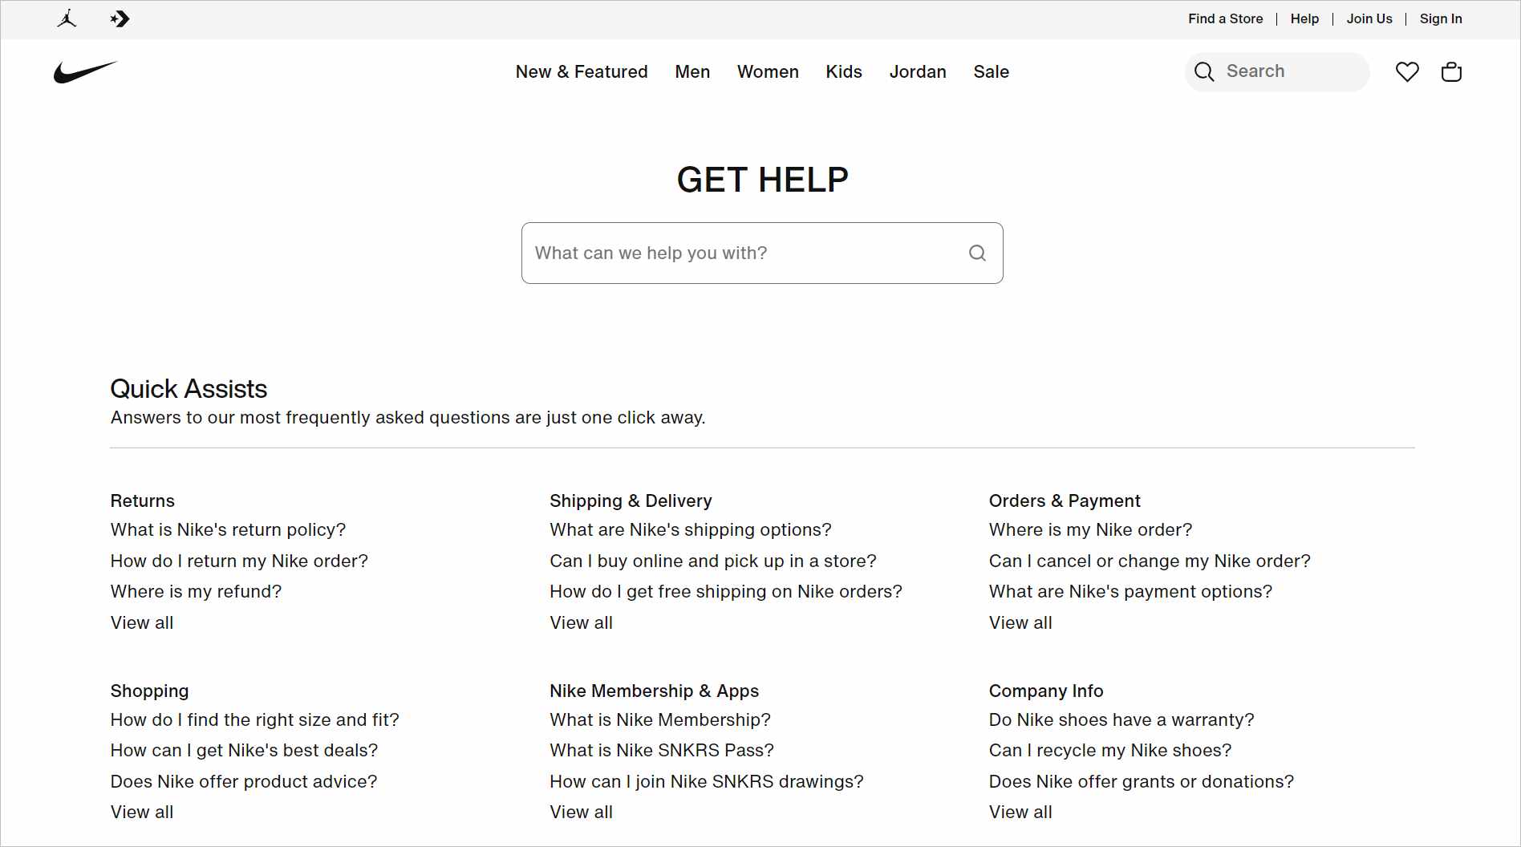
Task: Click Join Us link
Action: click(1369, 18)
